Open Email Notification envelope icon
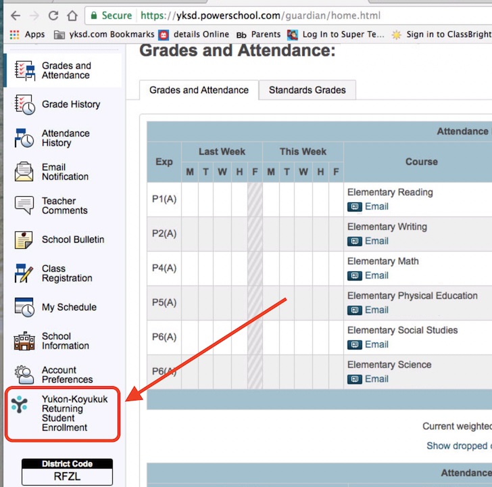Screen dimensions: 492x487 tap(24, 172)
